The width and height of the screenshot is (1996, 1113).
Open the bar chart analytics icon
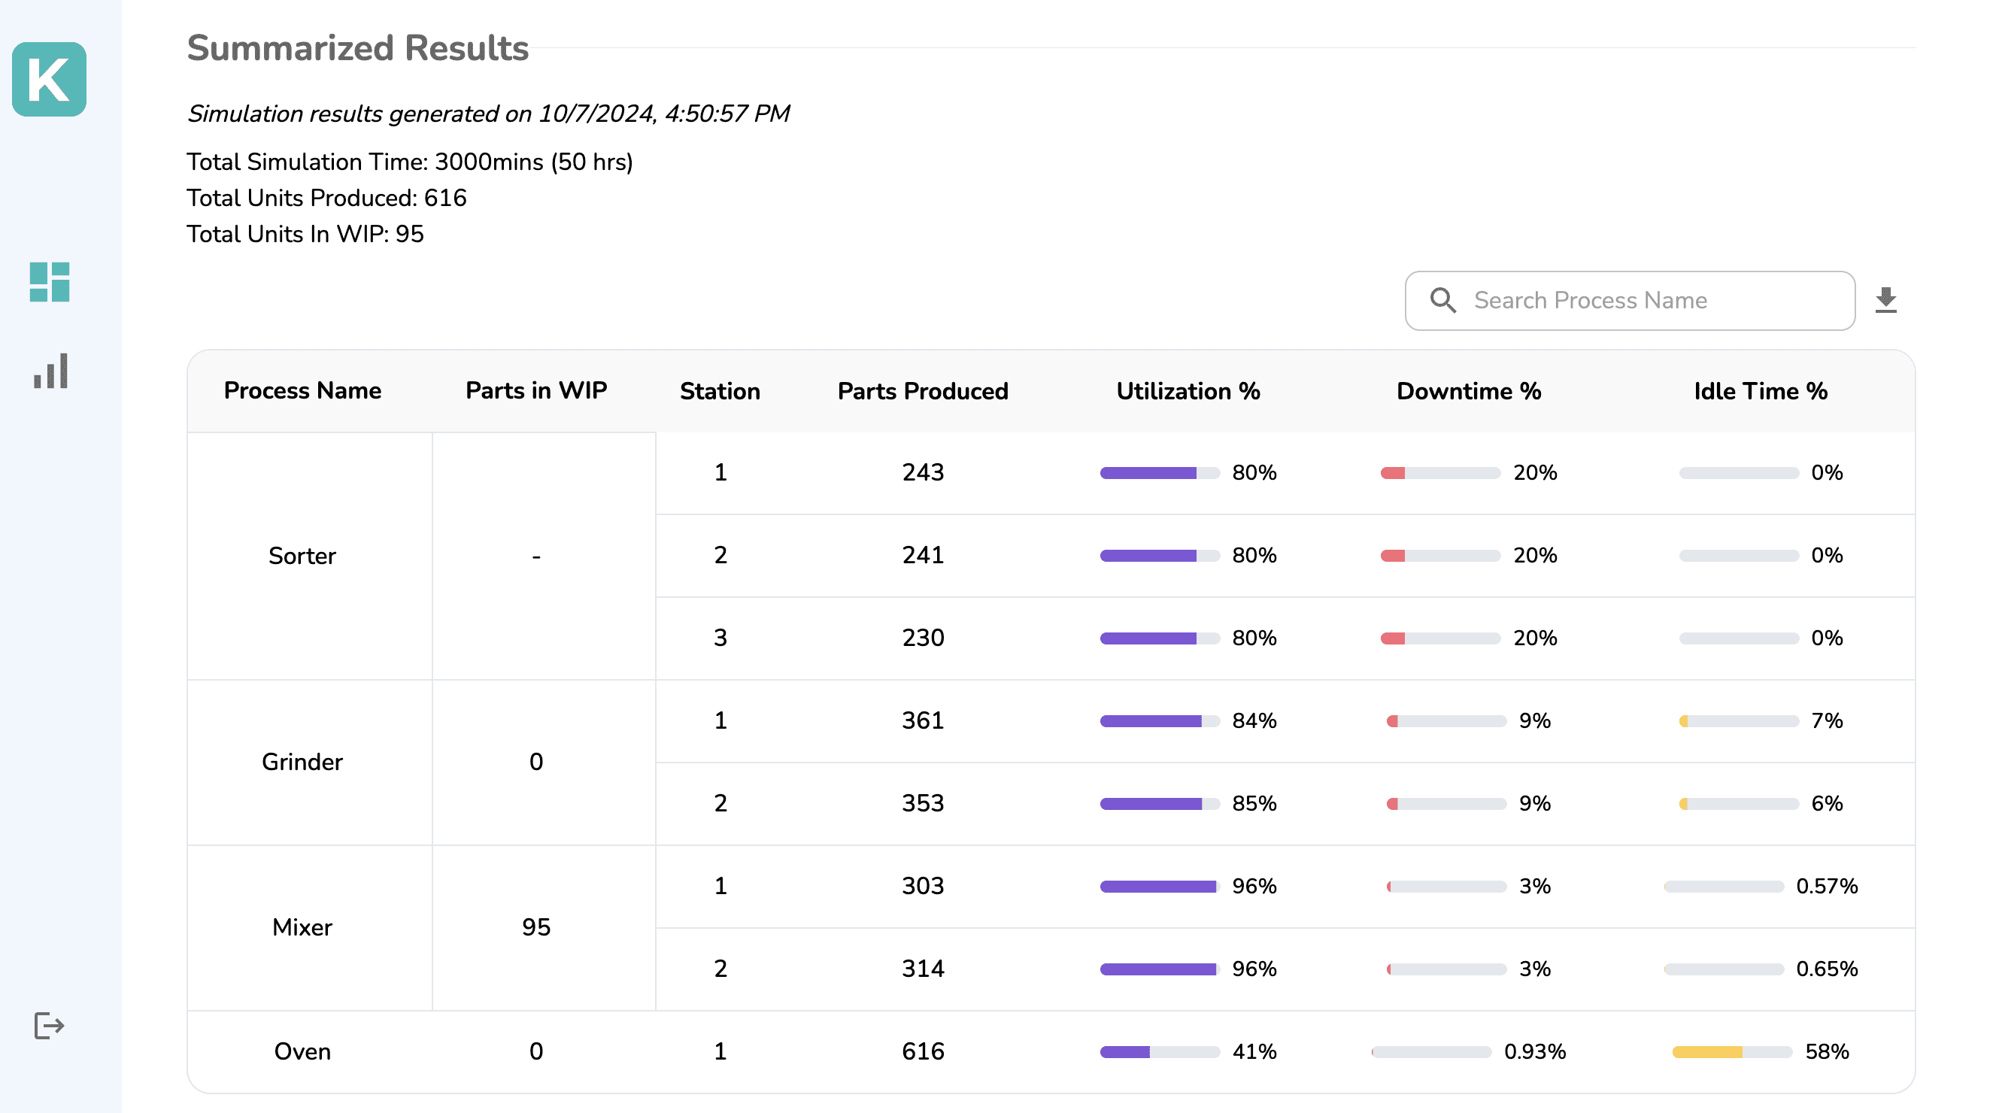(50, 371)
